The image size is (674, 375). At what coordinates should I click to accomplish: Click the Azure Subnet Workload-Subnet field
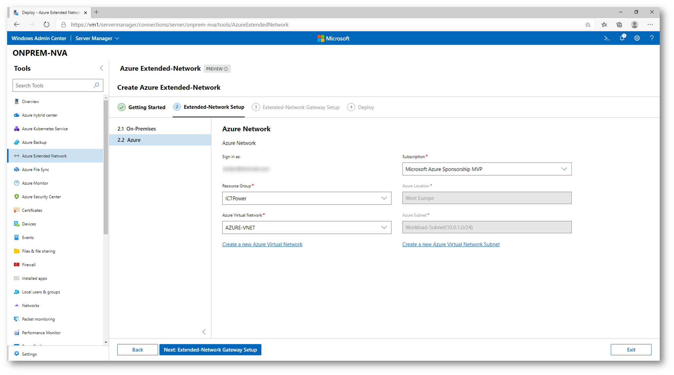[x=487, y=227]
